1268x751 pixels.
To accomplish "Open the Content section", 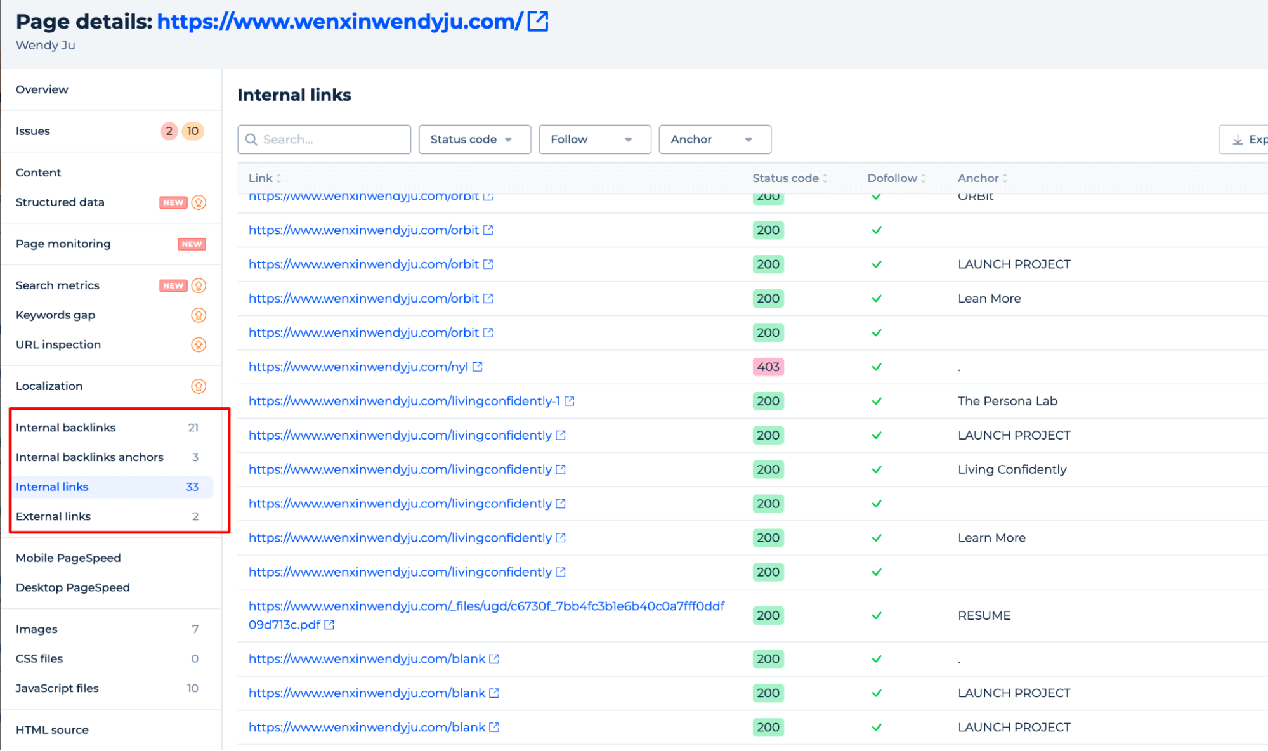I will tap(38, 173).
